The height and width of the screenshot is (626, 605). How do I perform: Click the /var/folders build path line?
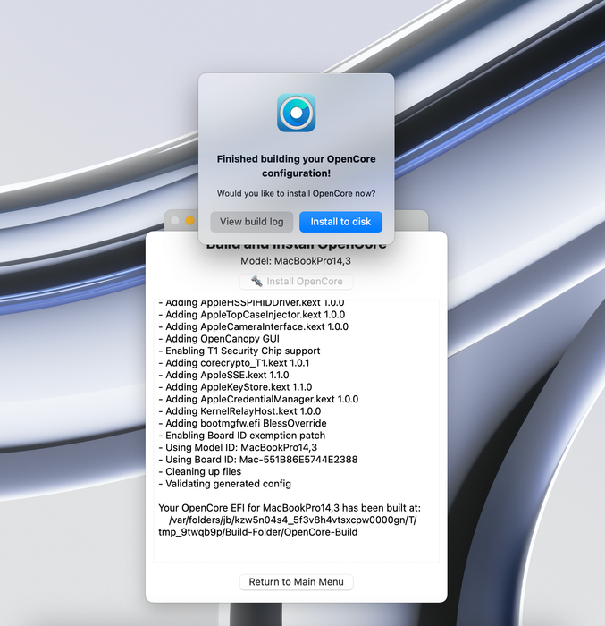[292, 520]
